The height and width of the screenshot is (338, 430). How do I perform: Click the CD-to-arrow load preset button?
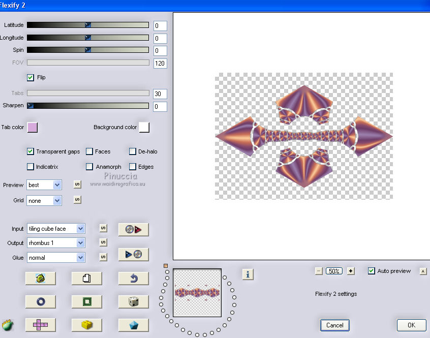tap(134, 229)
